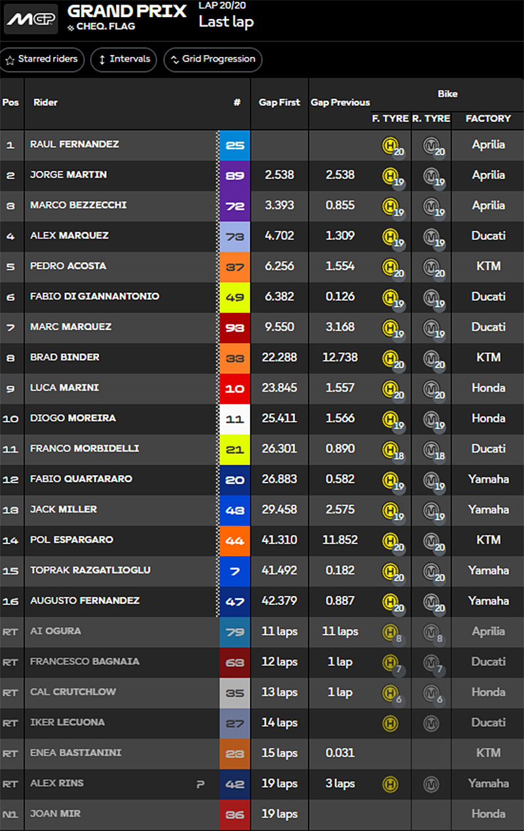Select the Pos column header
524x831 pixels.
10,102
